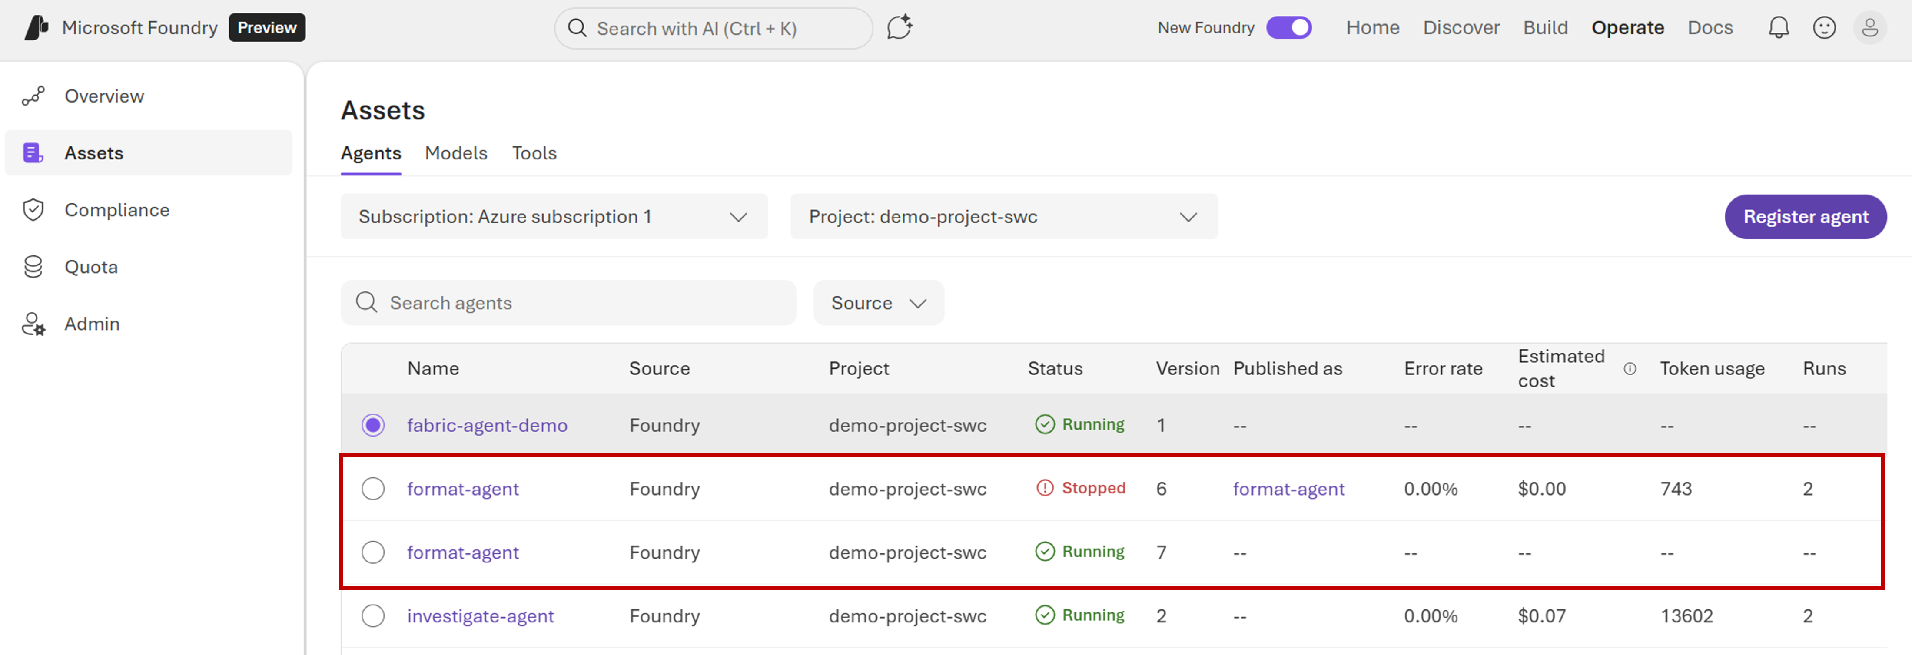The width and height of the screenshot is (1912, 655).
Task: Click the magnifier in Search with AI
Action: (577, 28)
